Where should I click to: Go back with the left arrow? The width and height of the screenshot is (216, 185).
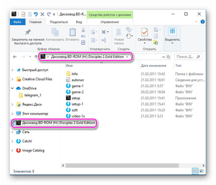point(15,57)
